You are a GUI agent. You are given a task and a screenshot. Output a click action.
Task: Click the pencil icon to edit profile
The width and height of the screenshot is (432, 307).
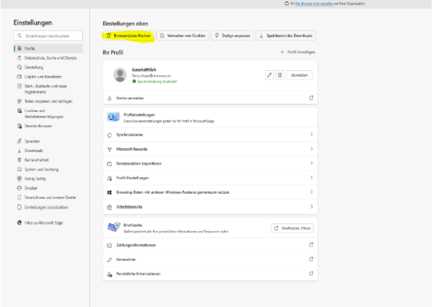[270, 75]
